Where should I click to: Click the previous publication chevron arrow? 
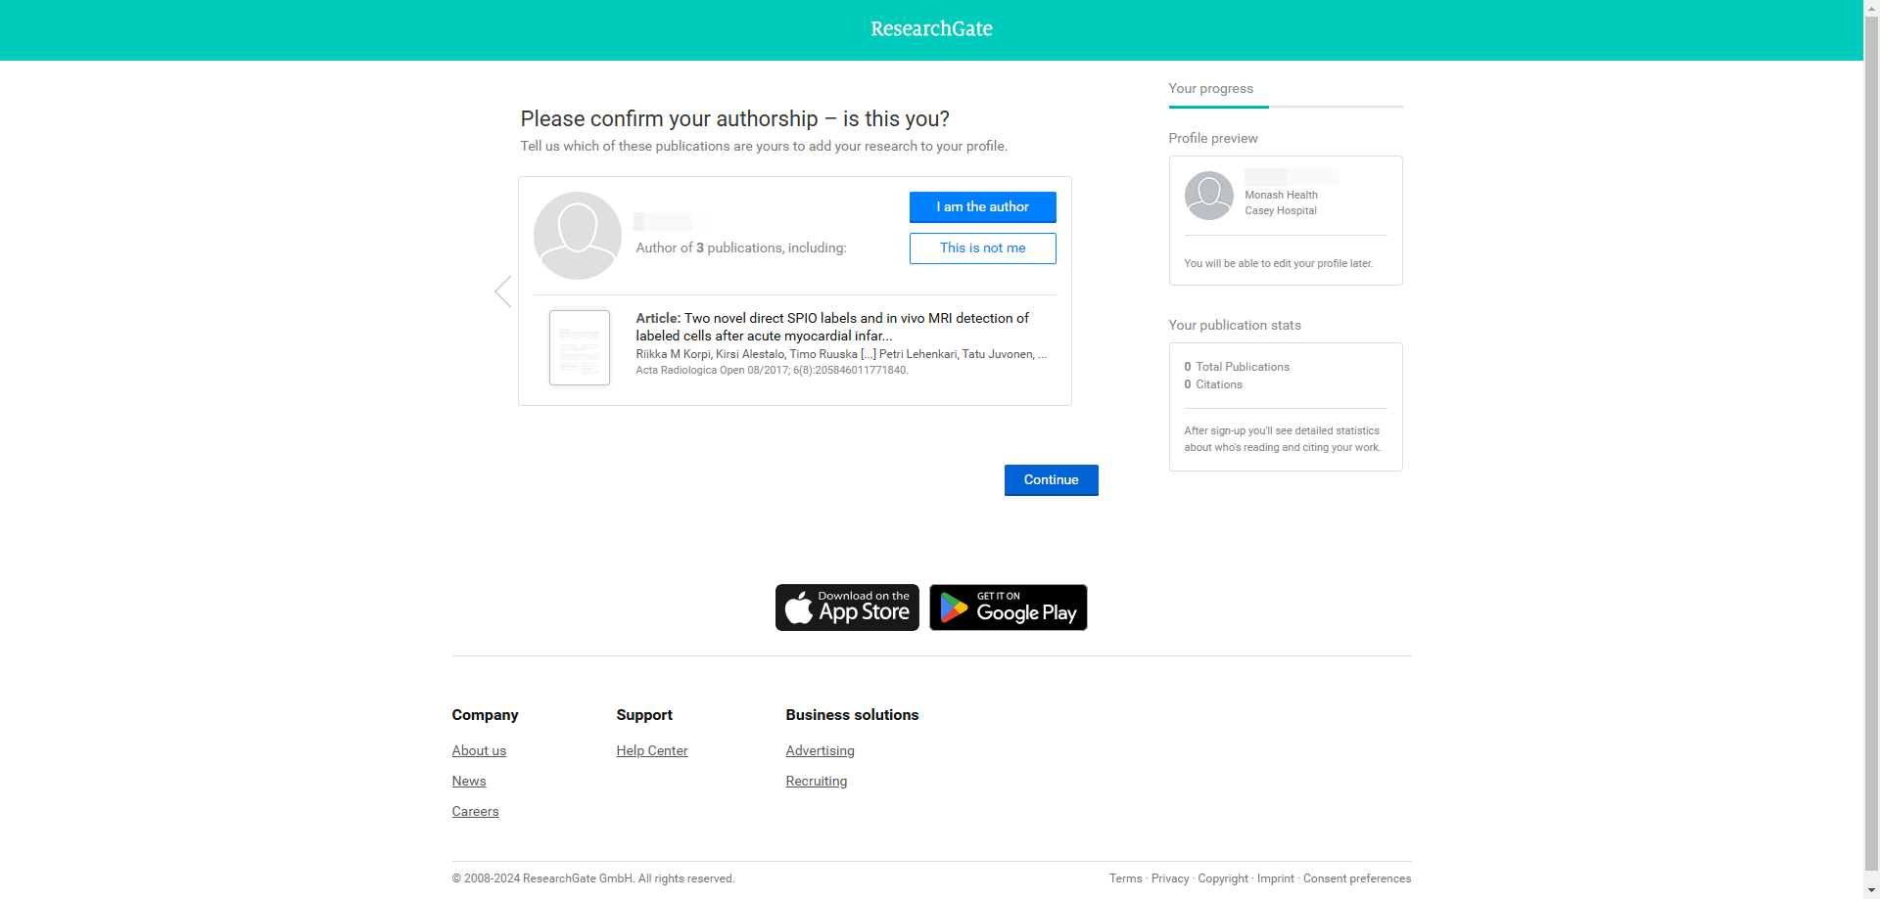[503, 292]
